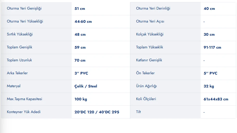Click the 'Sırtlık Yüksekliği' row label
The image size is (237, 133).
(20, 34)
